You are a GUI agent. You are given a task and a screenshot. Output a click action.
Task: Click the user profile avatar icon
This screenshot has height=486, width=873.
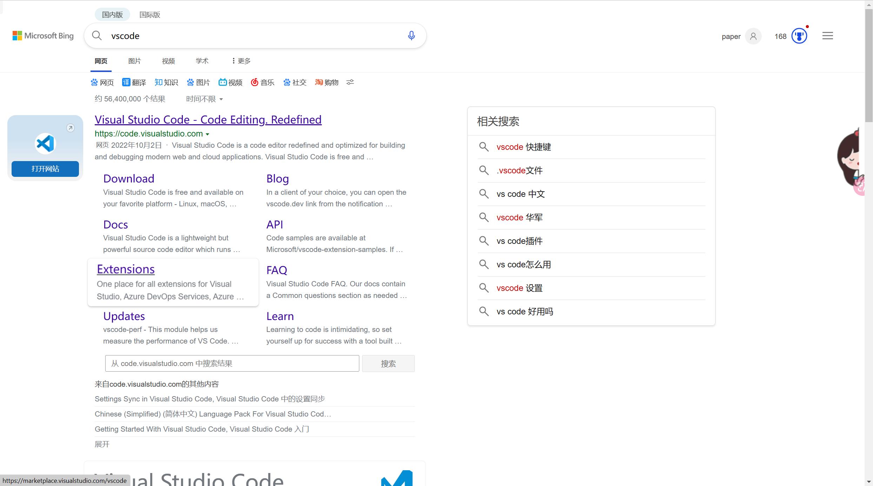753,36
